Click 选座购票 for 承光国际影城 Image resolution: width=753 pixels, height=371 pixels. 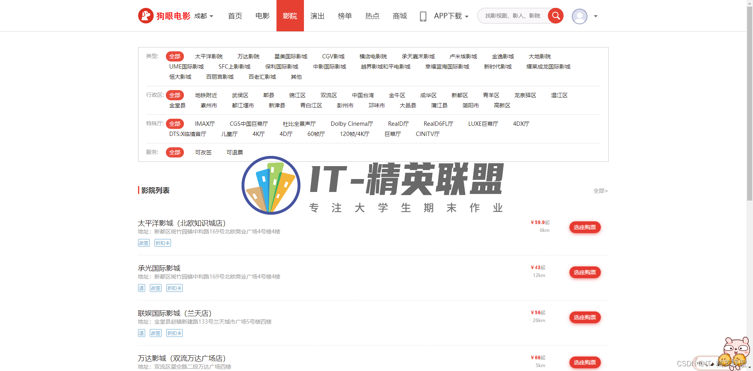[x=585, y=272]
